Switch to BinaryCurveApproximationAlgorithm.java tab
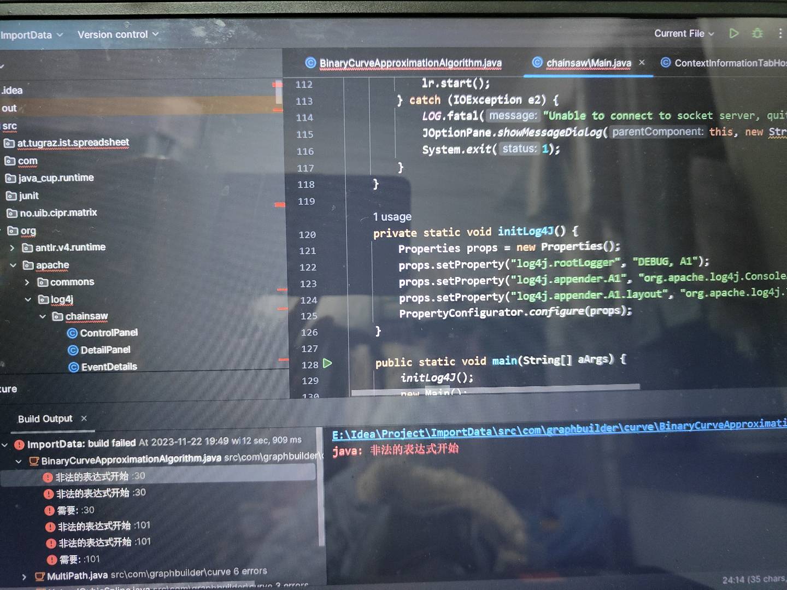Image resolution: width=787 pixels, height=590 pixels. coord(410,63)
